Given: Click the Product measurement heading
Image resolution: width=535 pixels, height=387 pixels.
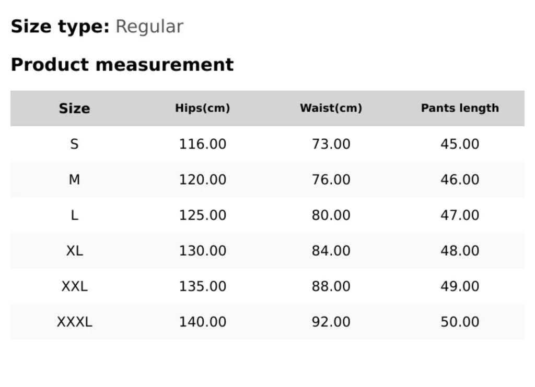Looking at the screenshot, I should coord(122,65).
